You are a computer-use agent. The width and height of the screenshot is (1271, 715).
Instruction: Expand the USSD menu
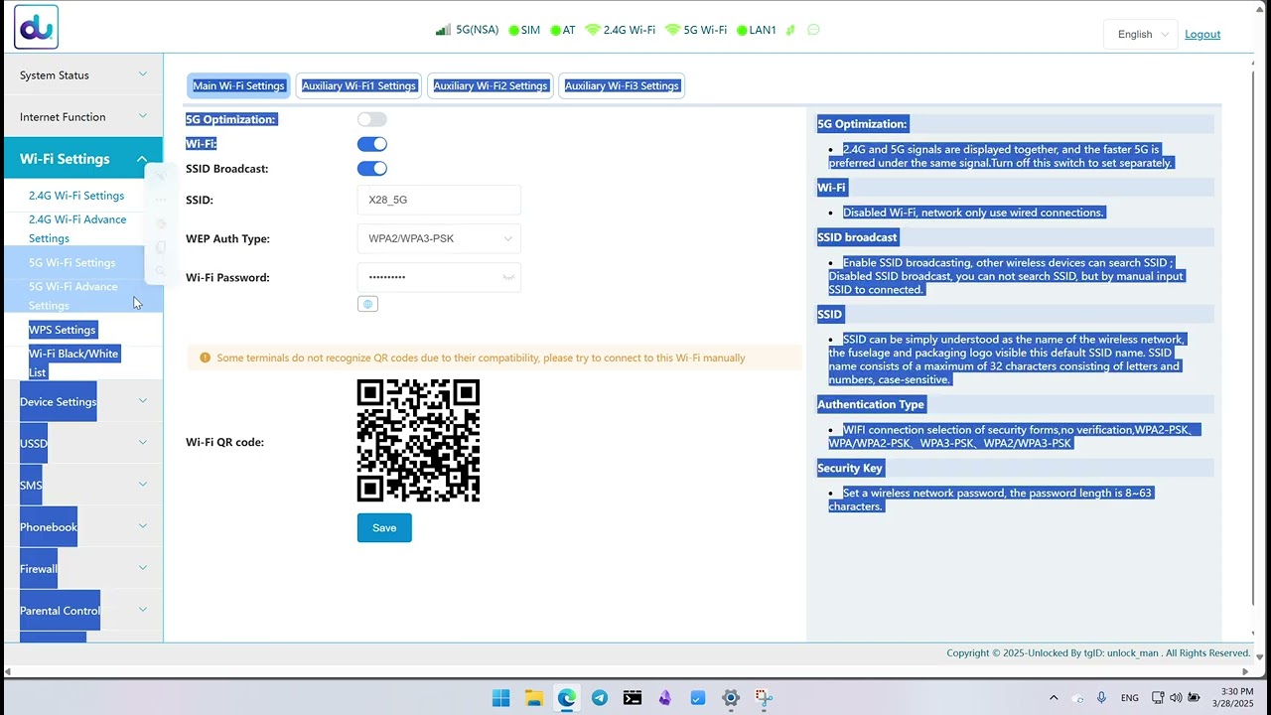[81, 444]
